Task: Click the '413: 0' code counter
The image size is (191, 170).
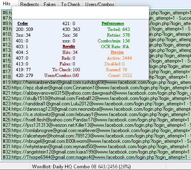Action: tap(22, 64)
